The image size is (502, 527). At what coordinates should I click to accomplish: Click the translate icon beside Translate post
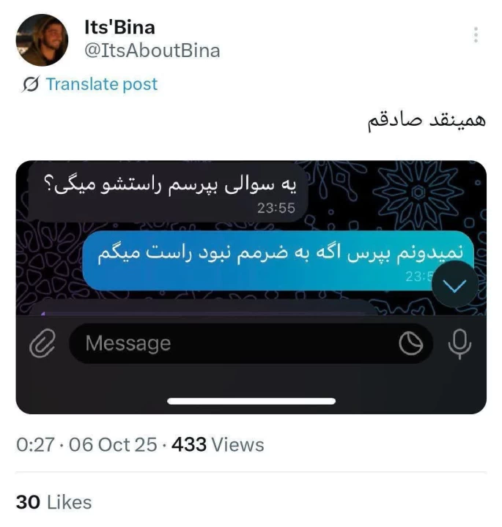coord(30,84)
